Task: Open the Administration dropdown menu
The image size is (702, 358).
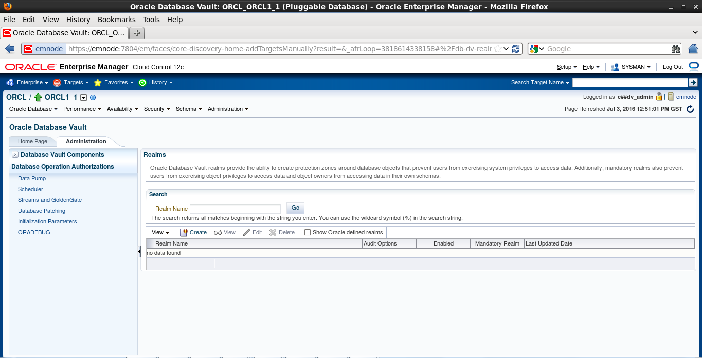Action: coord(228,109)
